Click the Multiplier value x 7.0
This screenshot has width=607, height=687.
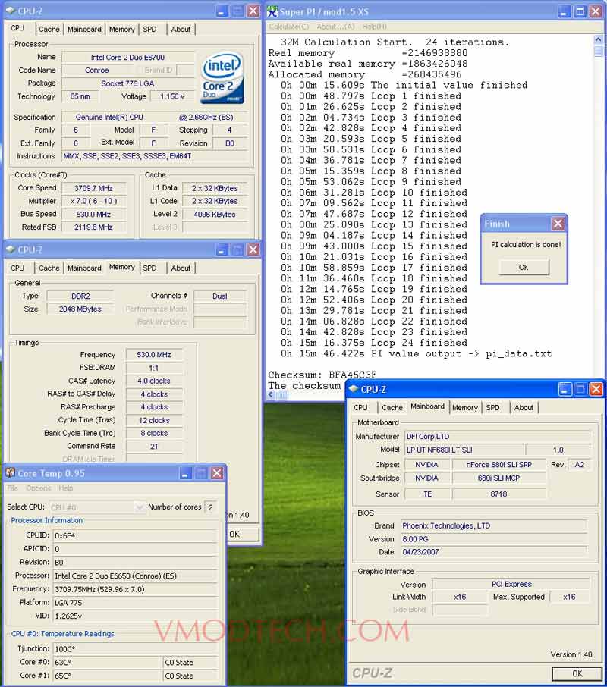tap(93, 202)
